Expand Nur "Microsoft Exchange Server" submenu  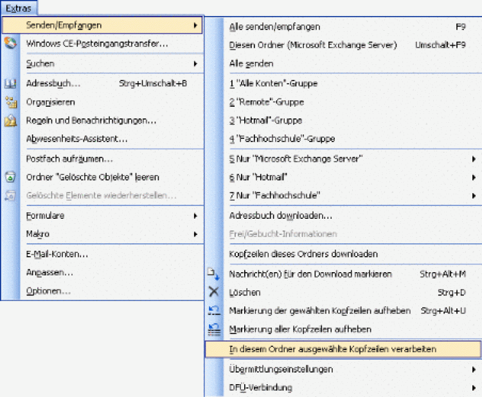point(473,158)
